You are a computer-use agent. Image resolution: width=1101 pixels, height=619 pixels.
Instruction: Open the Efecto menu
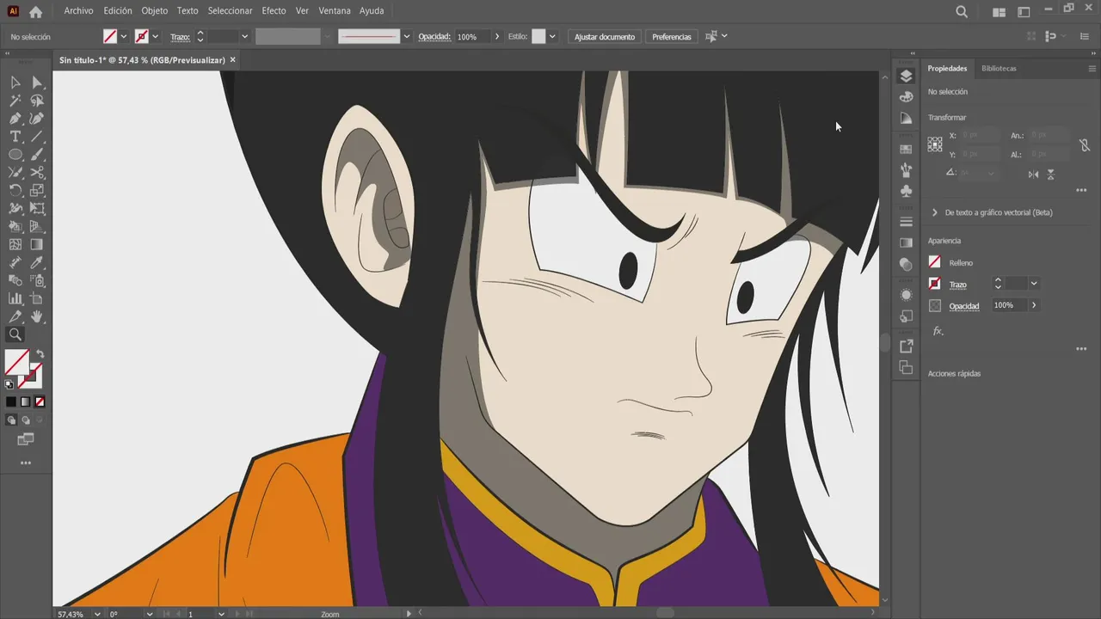click(274, 11)
